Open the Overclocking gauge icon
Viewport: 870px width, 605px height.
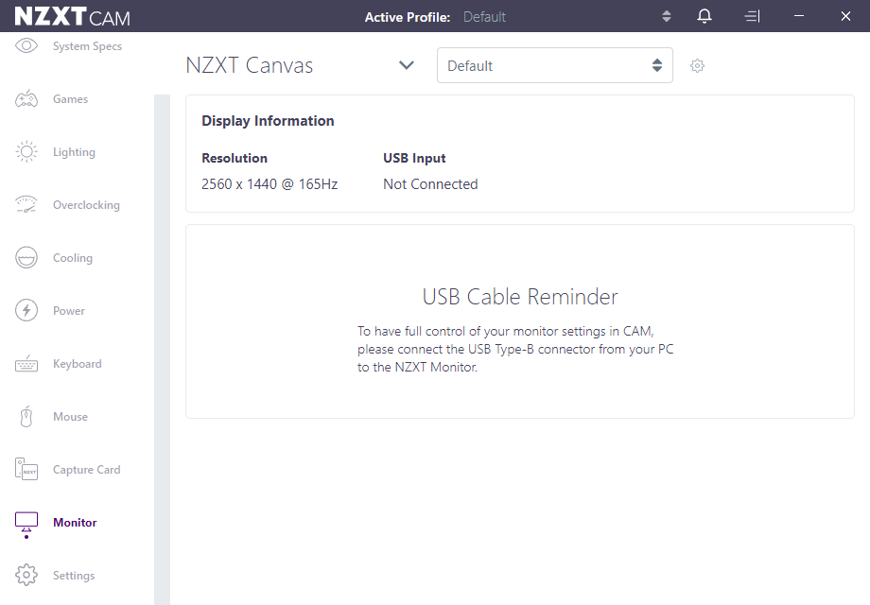point(26,205)
